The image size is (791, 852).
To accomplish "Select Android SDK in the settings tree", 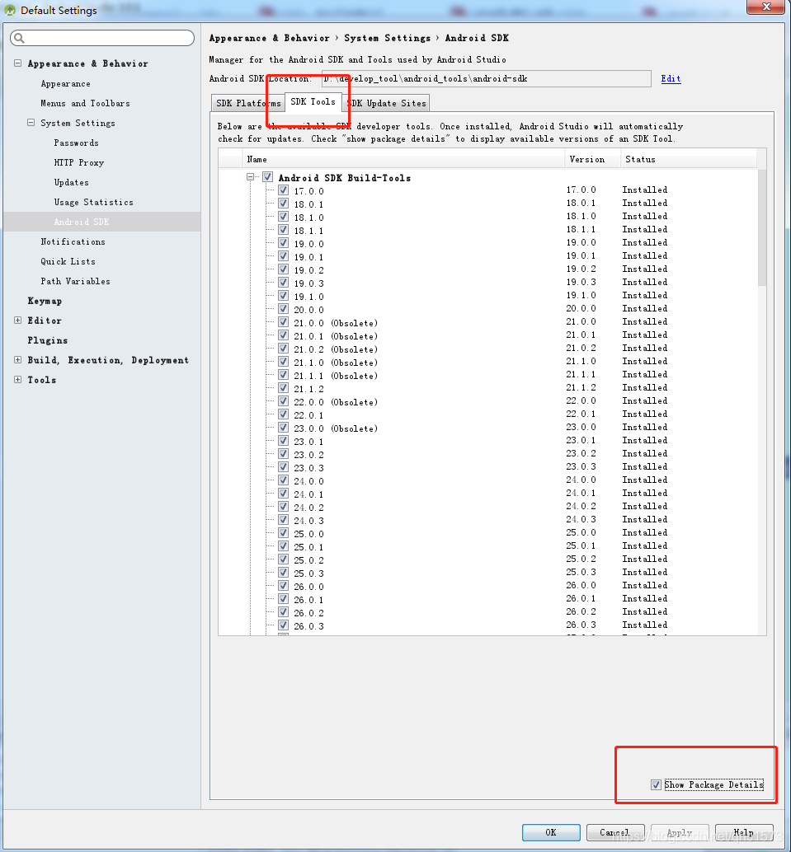I will 82,222.
